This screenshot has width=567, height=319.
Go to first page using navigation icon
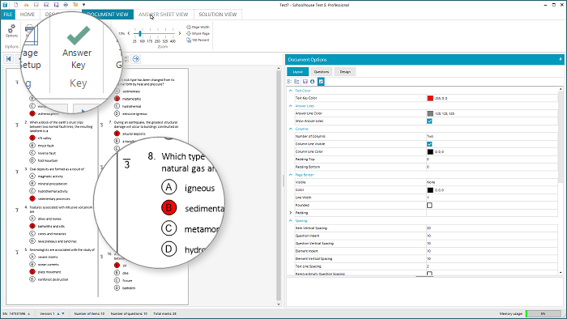9,59
